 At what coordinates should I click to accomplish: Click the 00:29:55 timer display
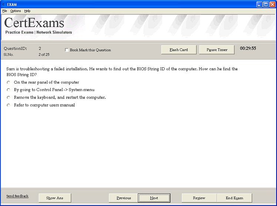point(248,48)
